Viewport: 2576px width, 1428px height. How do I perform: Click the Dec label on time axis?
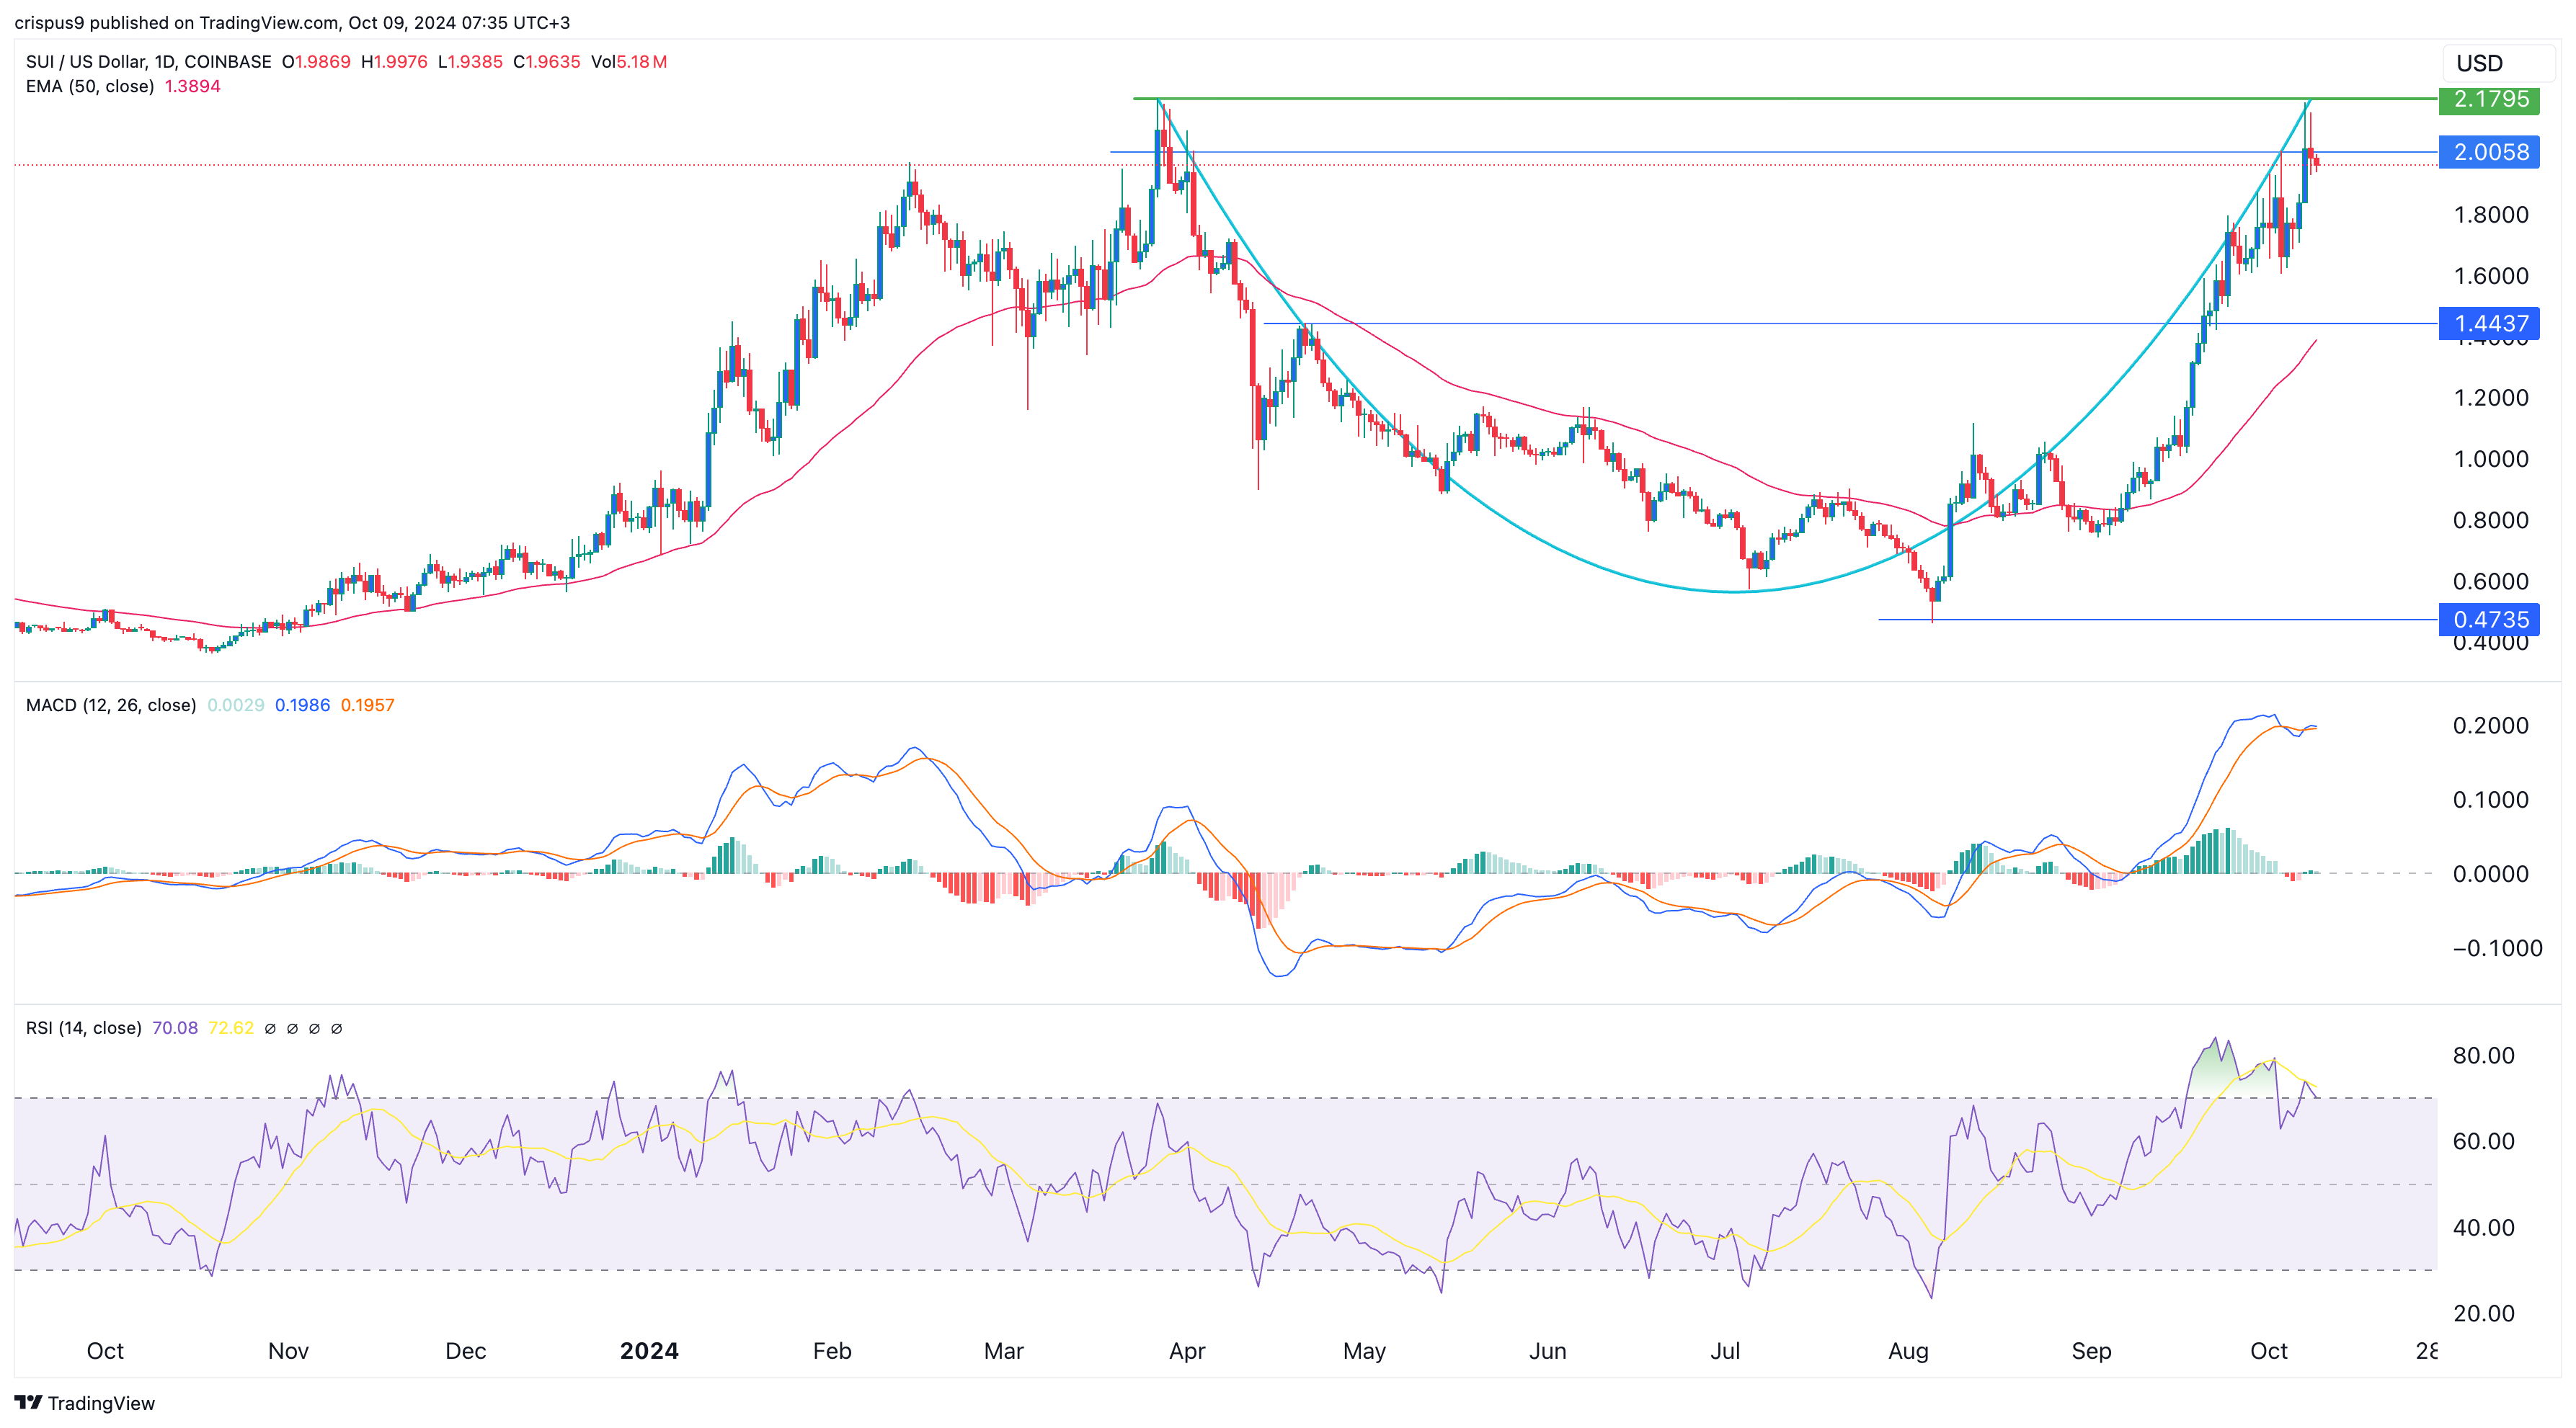pos(465,1350)
